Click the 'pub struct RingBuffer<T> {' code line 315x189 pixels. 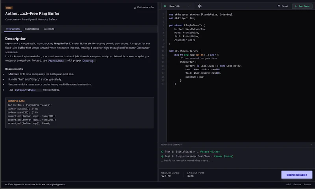point(187,26)
